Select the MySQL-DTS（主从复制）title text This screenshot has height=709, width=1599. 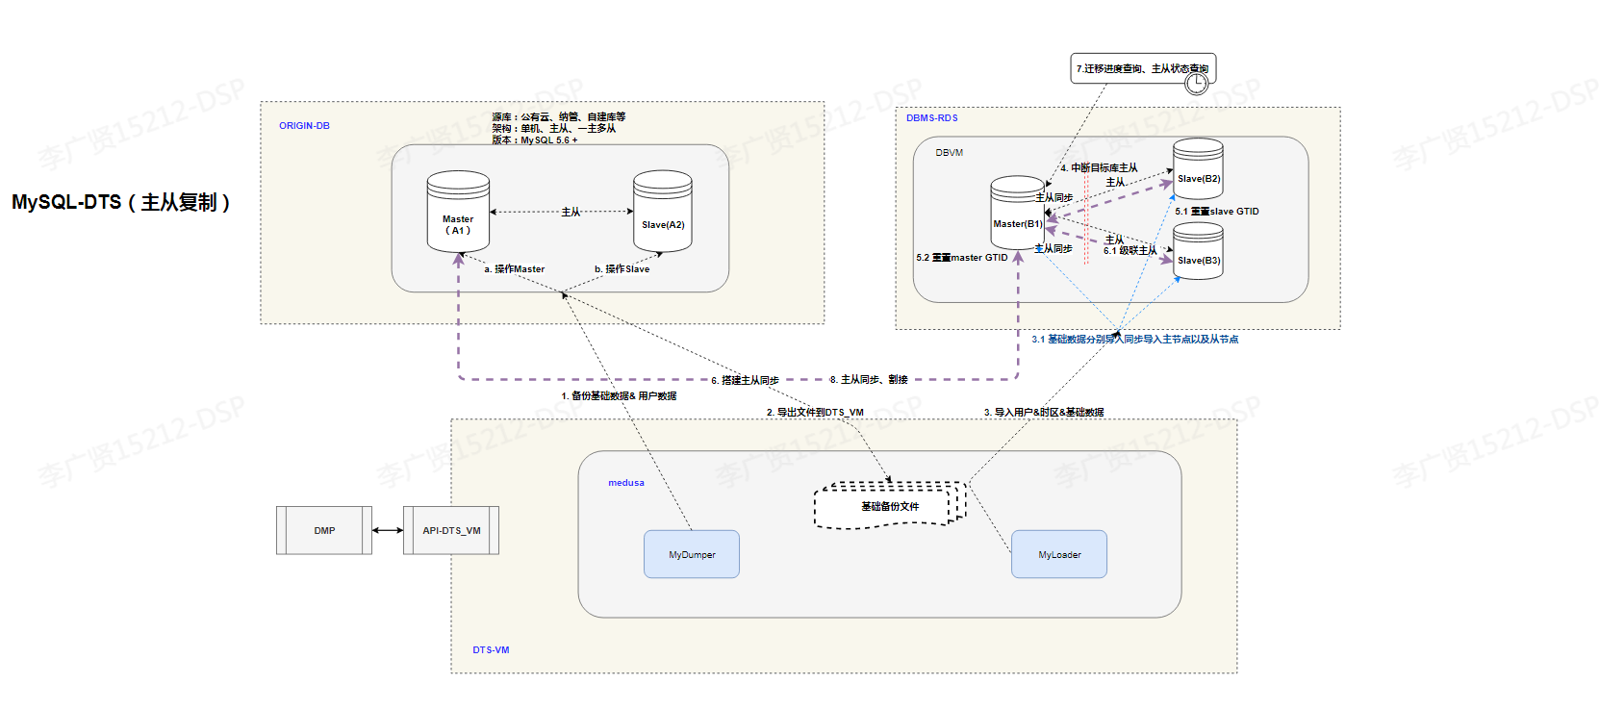pos(121,203)
